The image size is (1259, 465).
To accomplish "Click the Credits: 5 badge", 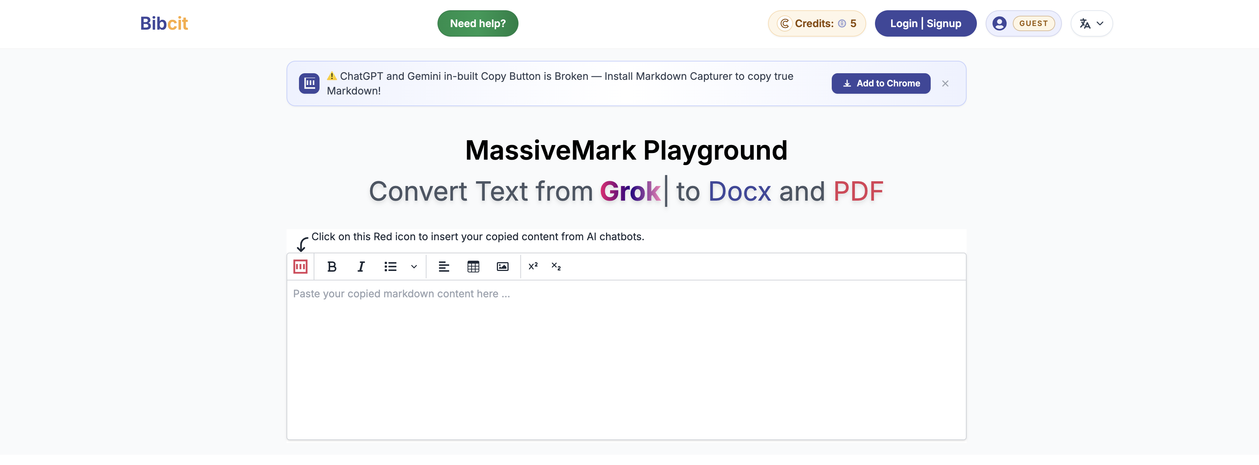I will [817, 23].
